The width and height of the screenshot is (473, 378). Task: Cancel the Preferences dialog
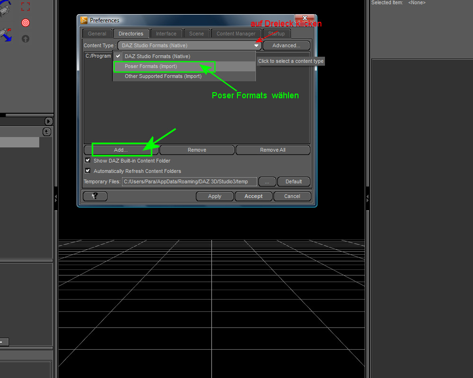coord(292,196)
